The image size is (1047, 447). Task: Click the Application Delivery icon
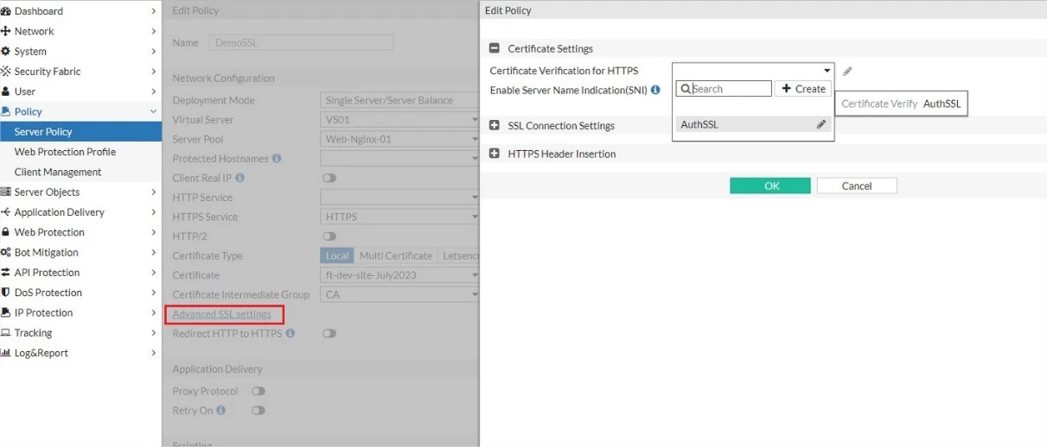tap(6, 212)
